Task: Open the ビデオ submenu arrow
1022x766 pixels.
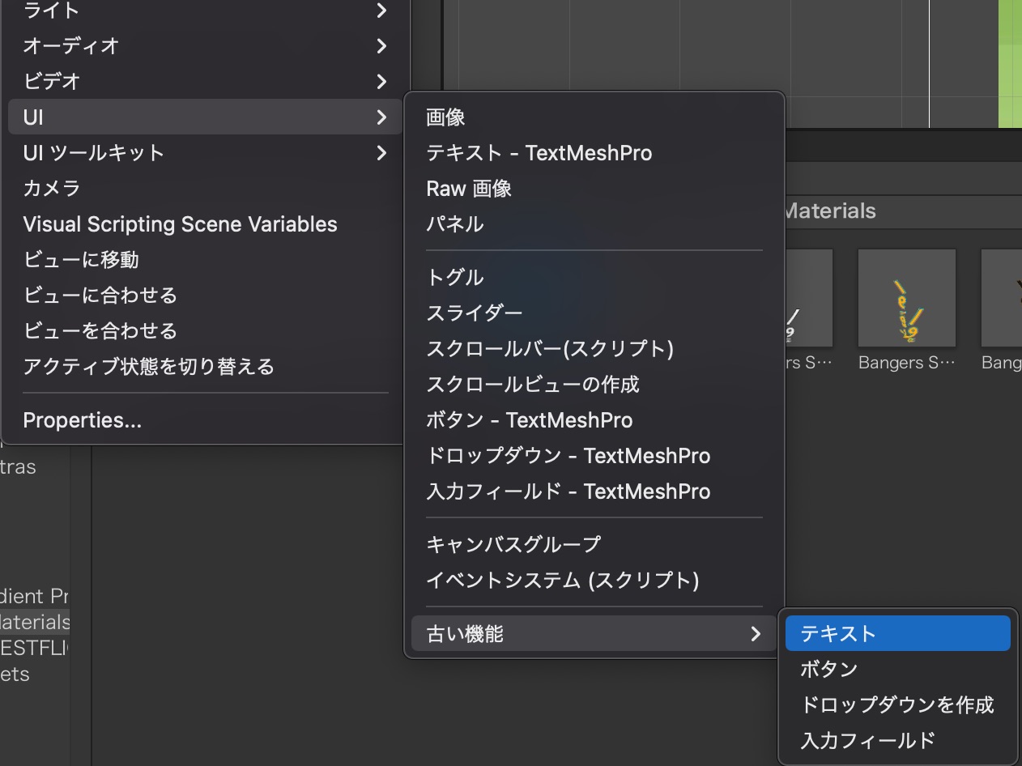Action: coord(381,82)
